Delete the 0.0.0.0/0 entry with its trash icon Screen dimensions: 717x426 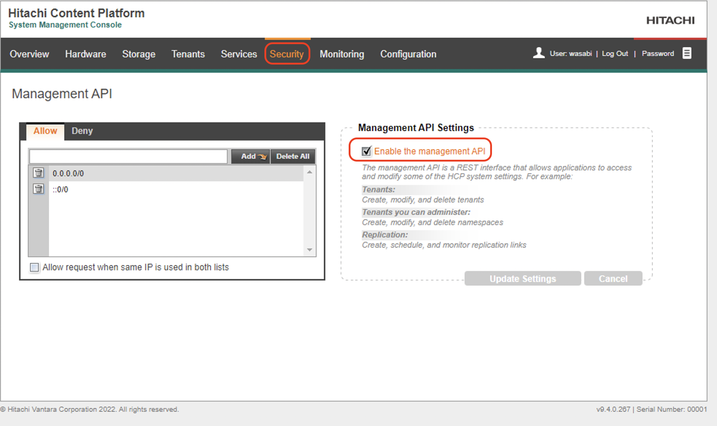tap(38, 173)
